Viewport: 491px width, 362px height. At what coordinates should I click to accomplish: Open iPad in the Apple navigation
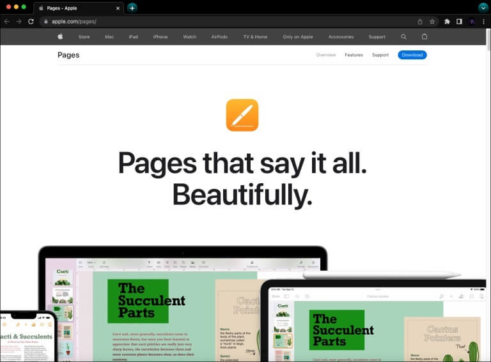point(134,37)
